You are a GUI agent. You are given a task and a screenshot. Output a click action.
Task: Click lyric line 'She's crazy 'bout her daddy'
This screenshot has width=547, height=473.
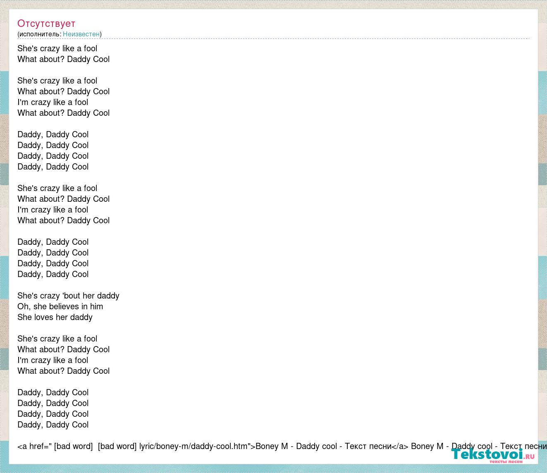pyautogui.click(x=68, y=296)
